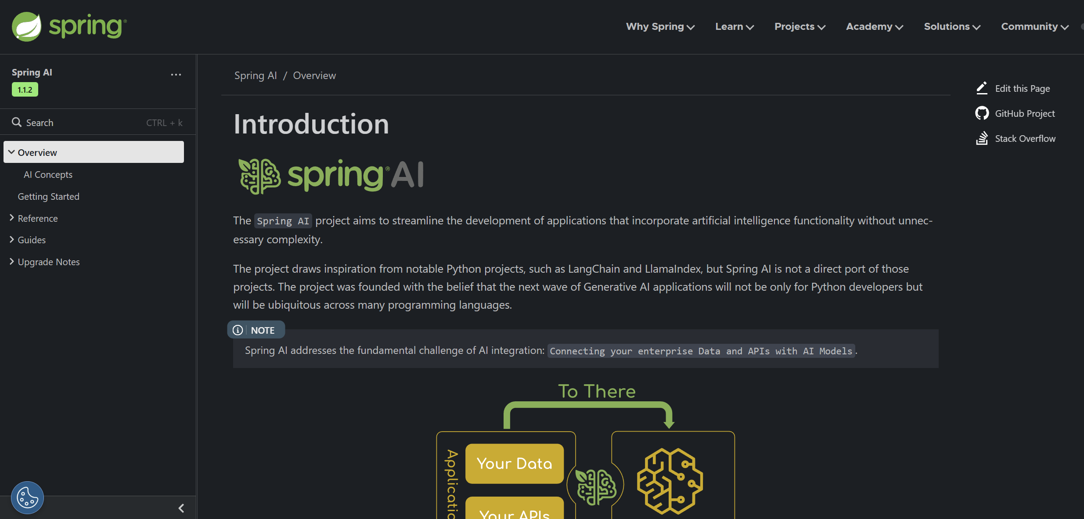Collapse the Overview tree section
The image size is (1084, 519).
click(x=11, y=152)
